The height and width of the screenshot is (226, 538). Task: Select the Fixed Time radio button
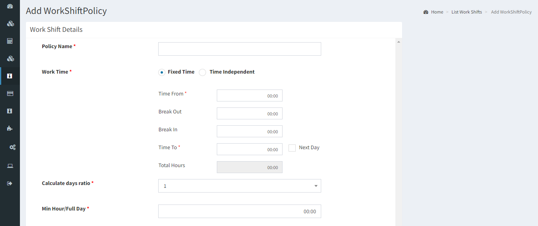pyautogui.click(x=162, y=72)
